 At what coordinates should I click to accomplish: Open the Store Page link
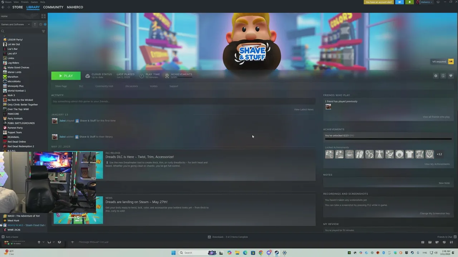[61, 86]
